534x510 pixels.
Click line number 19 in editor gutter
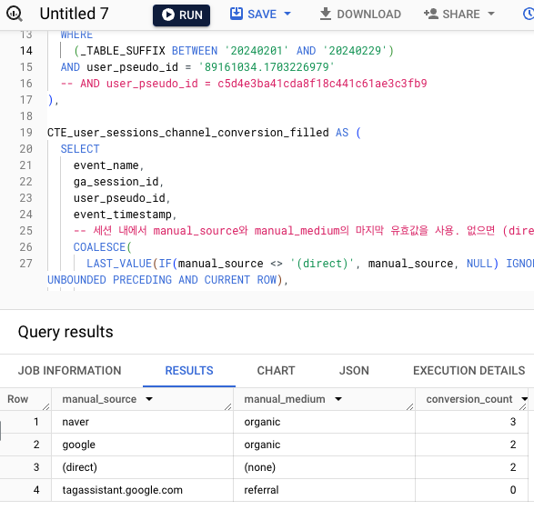coord(26,133)
